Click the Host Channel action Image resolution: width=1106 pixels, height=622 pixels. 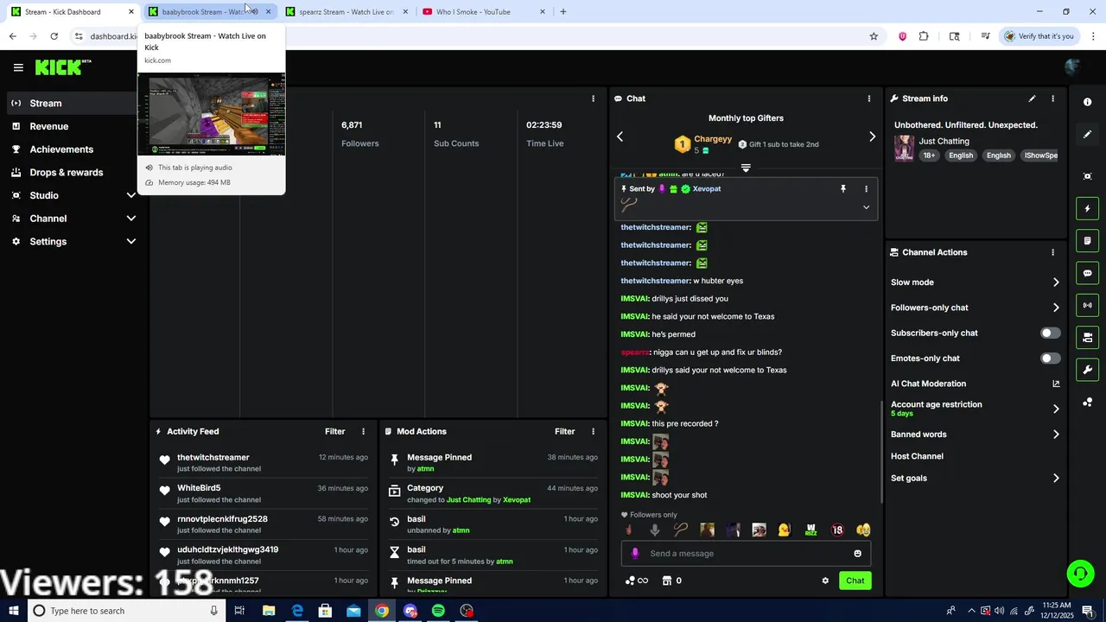tap(917, 456)
